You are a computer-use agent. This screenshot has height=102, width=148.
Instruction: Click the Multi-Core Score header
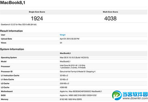click(110, 12)
